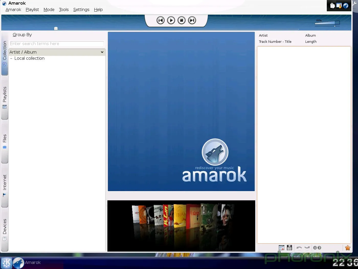Click the Amarok wolf logo in context pane
358x269 pixels.
point(215,152)
